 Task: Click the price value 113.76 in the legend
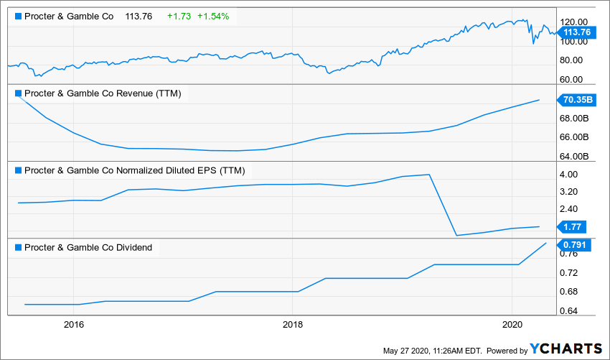pyautogui.click(x=139, y=17)
